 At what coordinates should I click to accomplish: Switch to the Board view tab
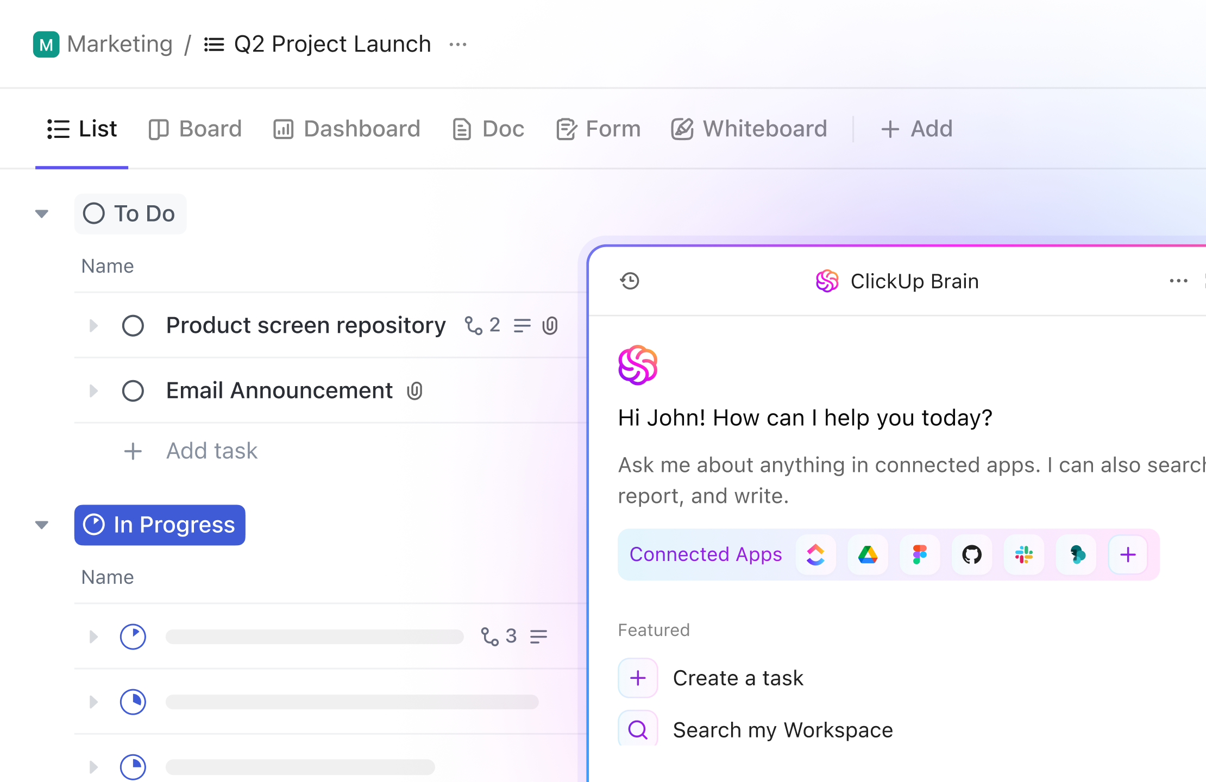(x=195, y=129)
